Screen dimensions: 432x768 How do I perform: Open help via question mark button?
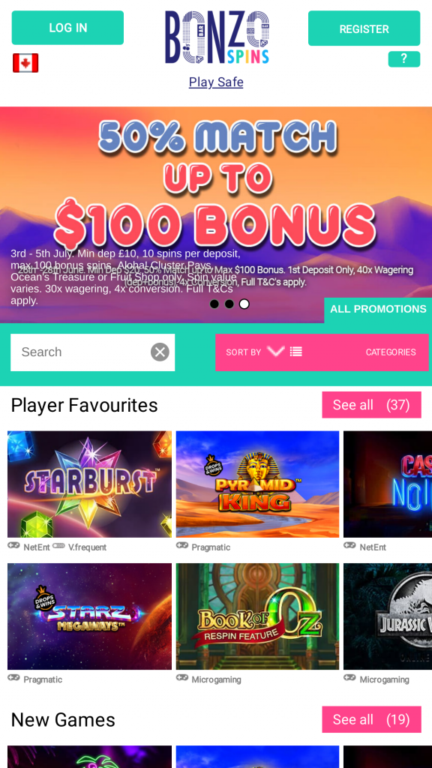click(x=404, y=58)
